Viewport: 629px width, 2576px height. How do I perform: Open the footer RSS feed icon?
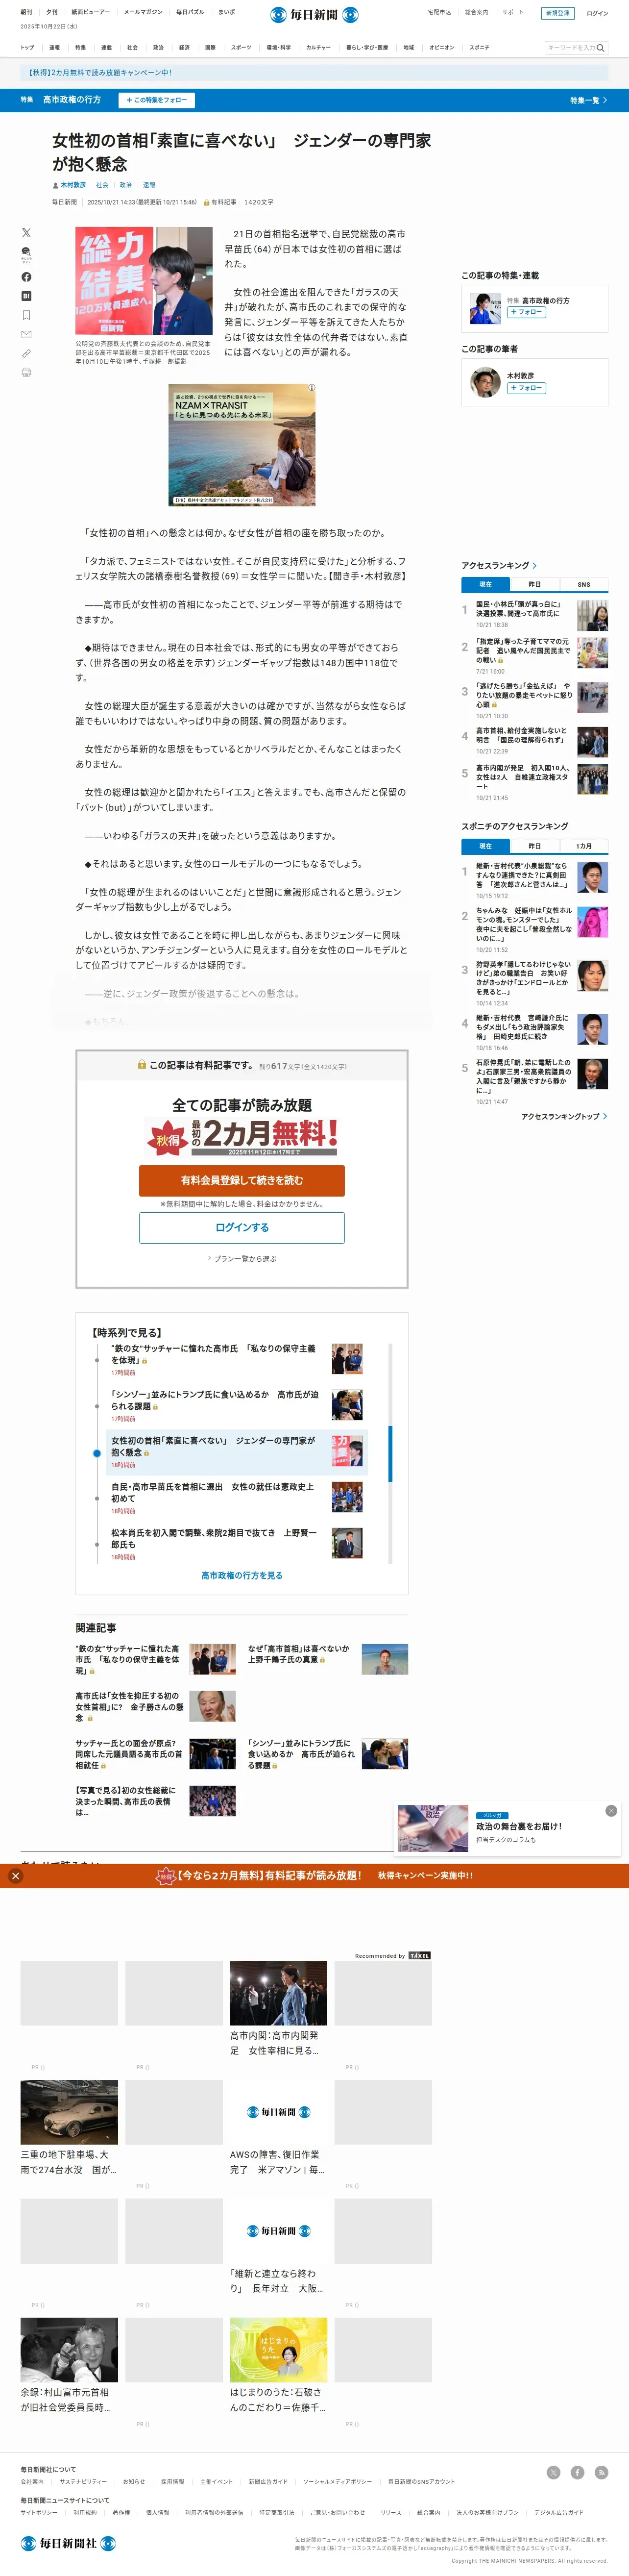[x=601, y=2472]
